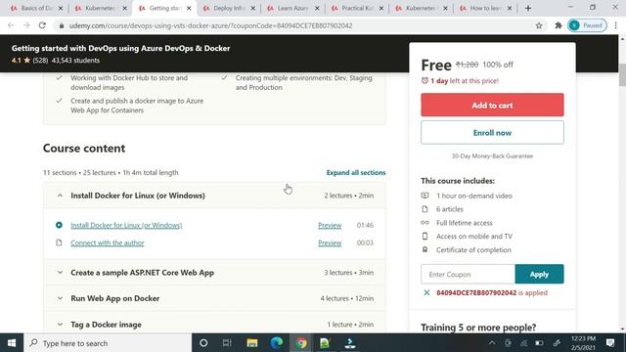Viewport: 626px width, 352px height.
Task: Click the rating star in course header
Action: (26, 61)
